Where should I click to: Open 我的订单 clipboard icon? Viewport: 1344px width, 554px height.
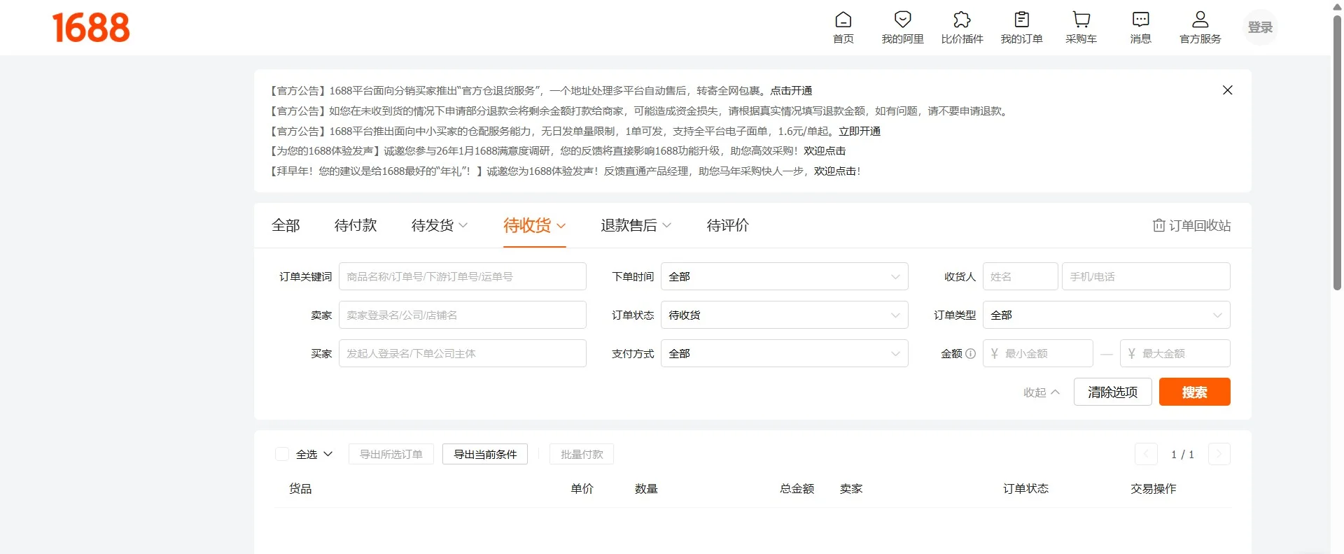[1021, 20]
